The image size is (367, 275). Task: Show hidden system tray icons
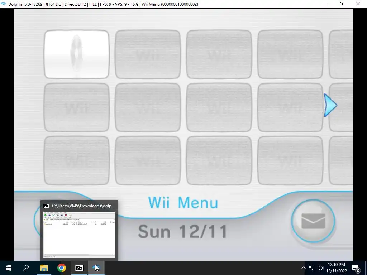(x=303, y=268)
